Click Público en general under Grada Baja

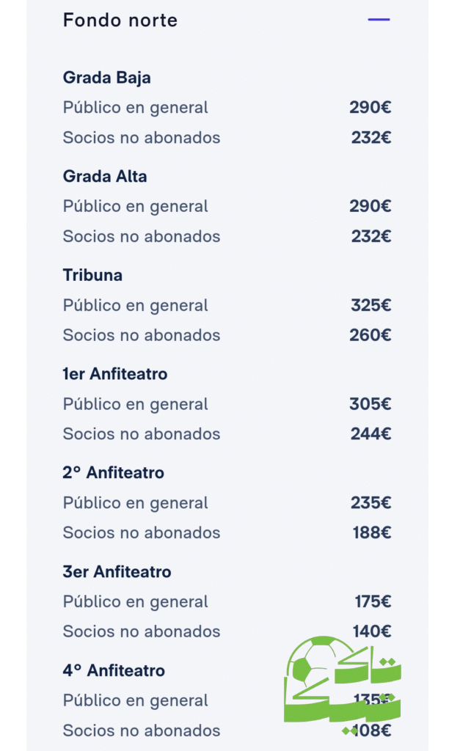pyautogui.click(x=136, y=108)
